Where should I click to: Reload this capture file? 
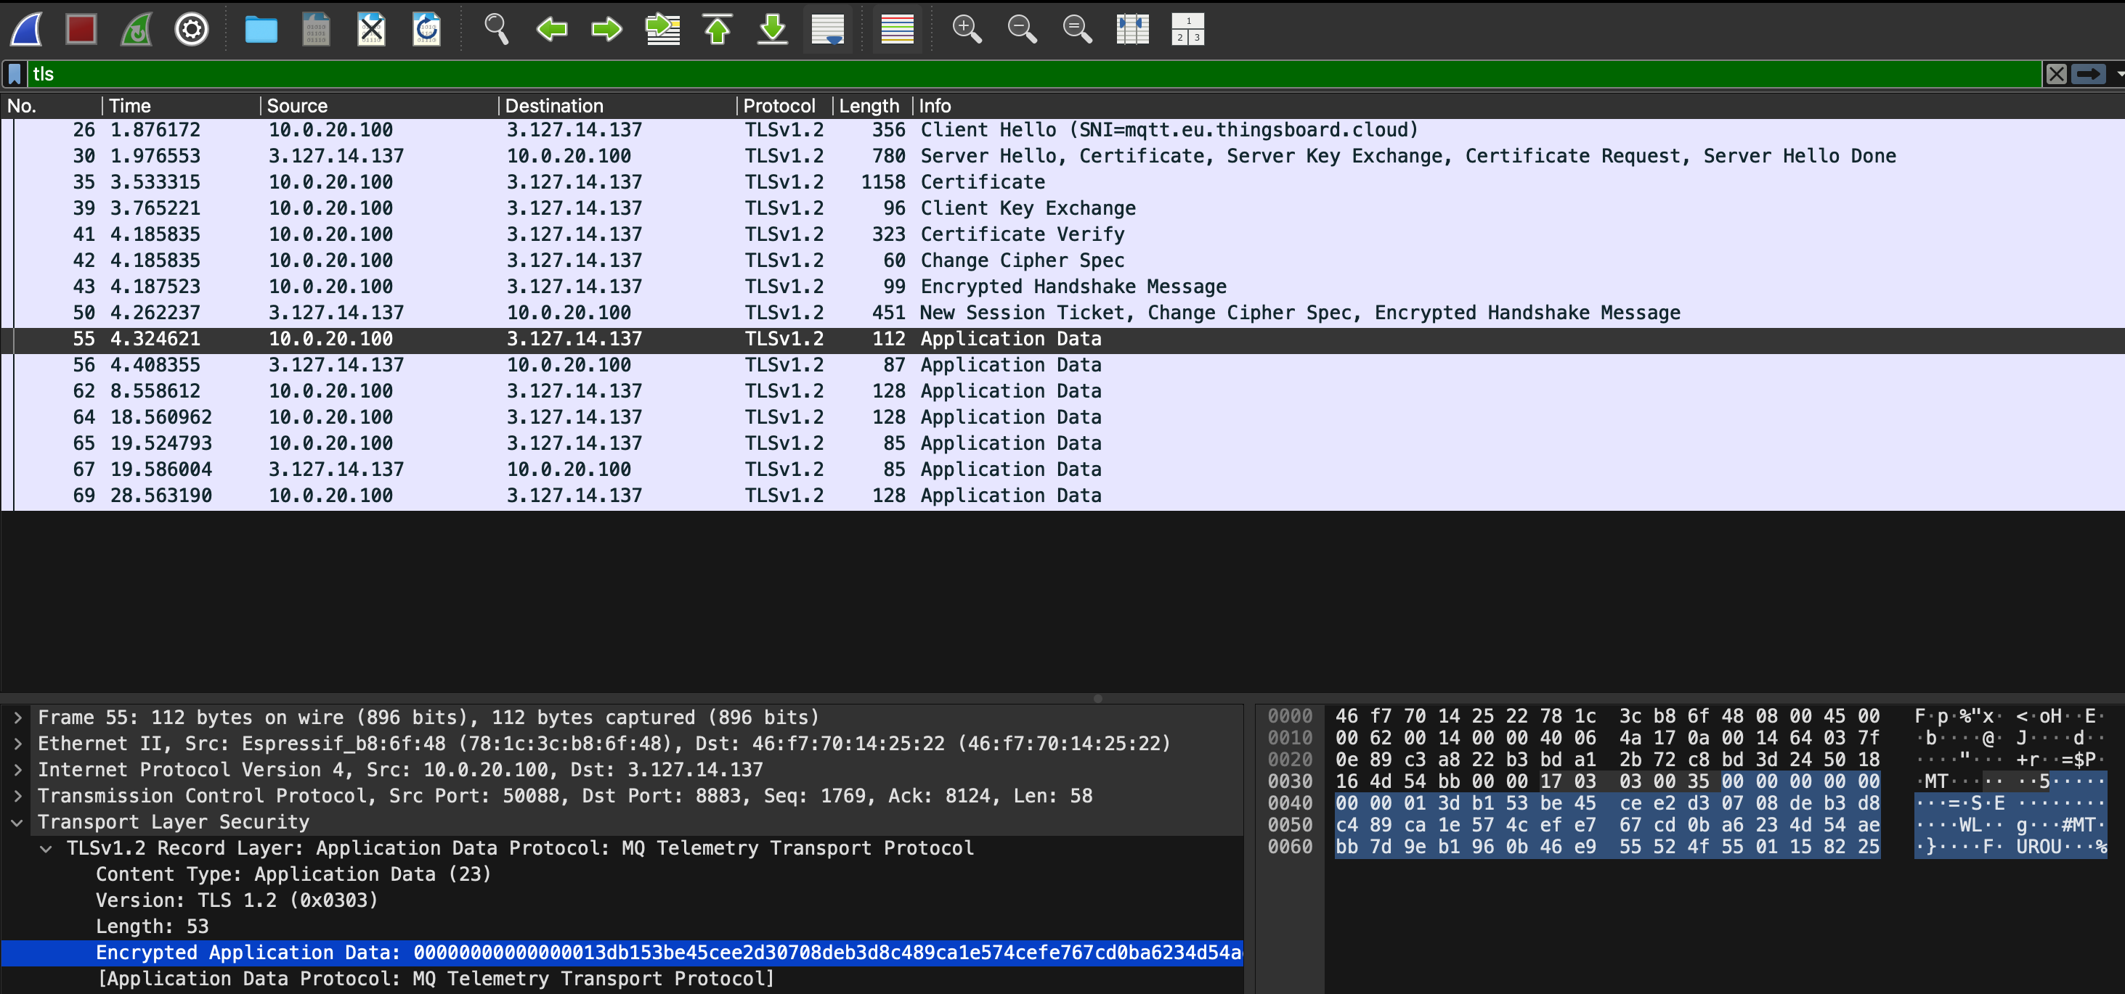click(426, 30)
